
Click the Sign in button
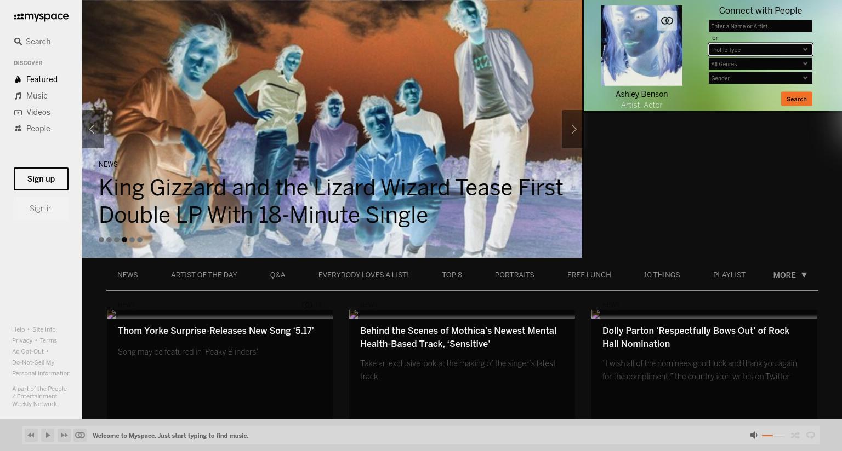click(41, 209)
